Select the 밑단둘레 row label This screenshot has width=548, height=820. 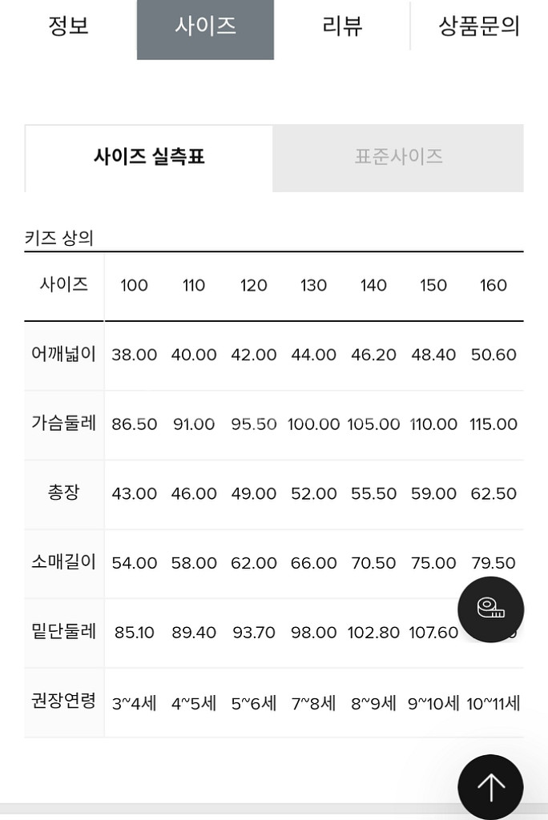(63, 632)
